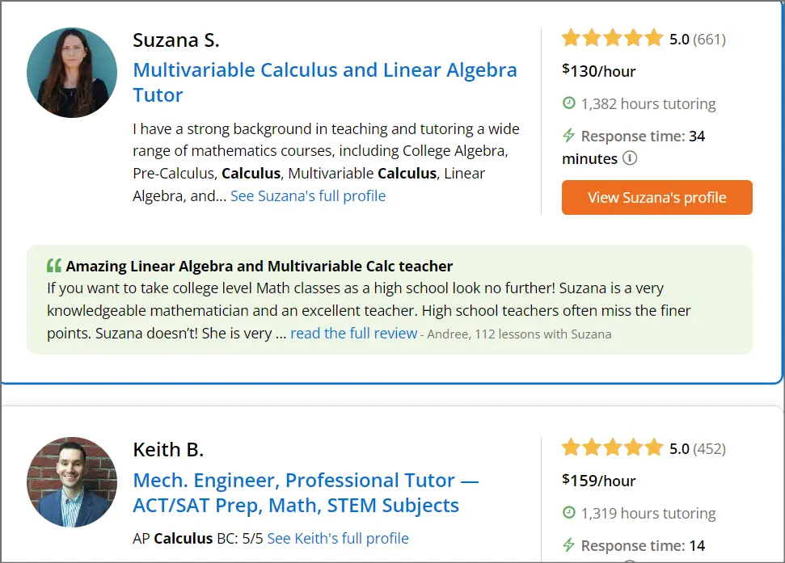Click Suzana's profile photo
The image size is (785, 563).
point(71,73)
